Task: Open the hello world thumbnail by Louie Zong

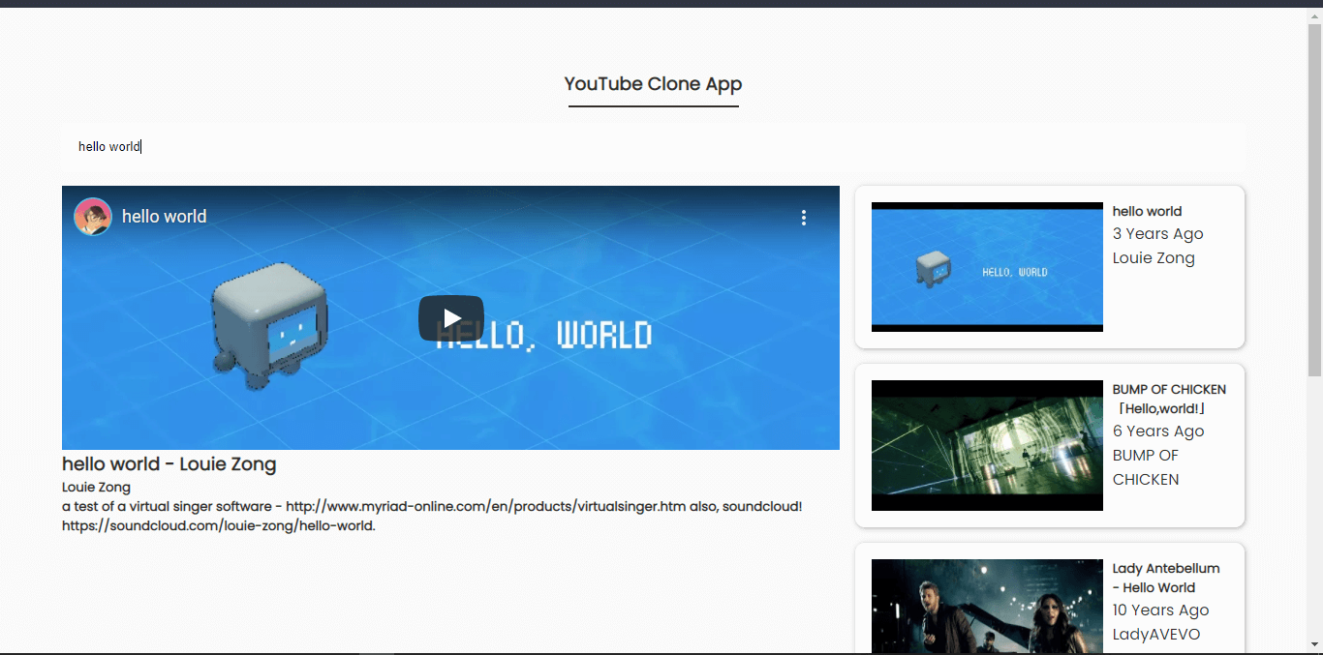Action: (x=987, y=267)
